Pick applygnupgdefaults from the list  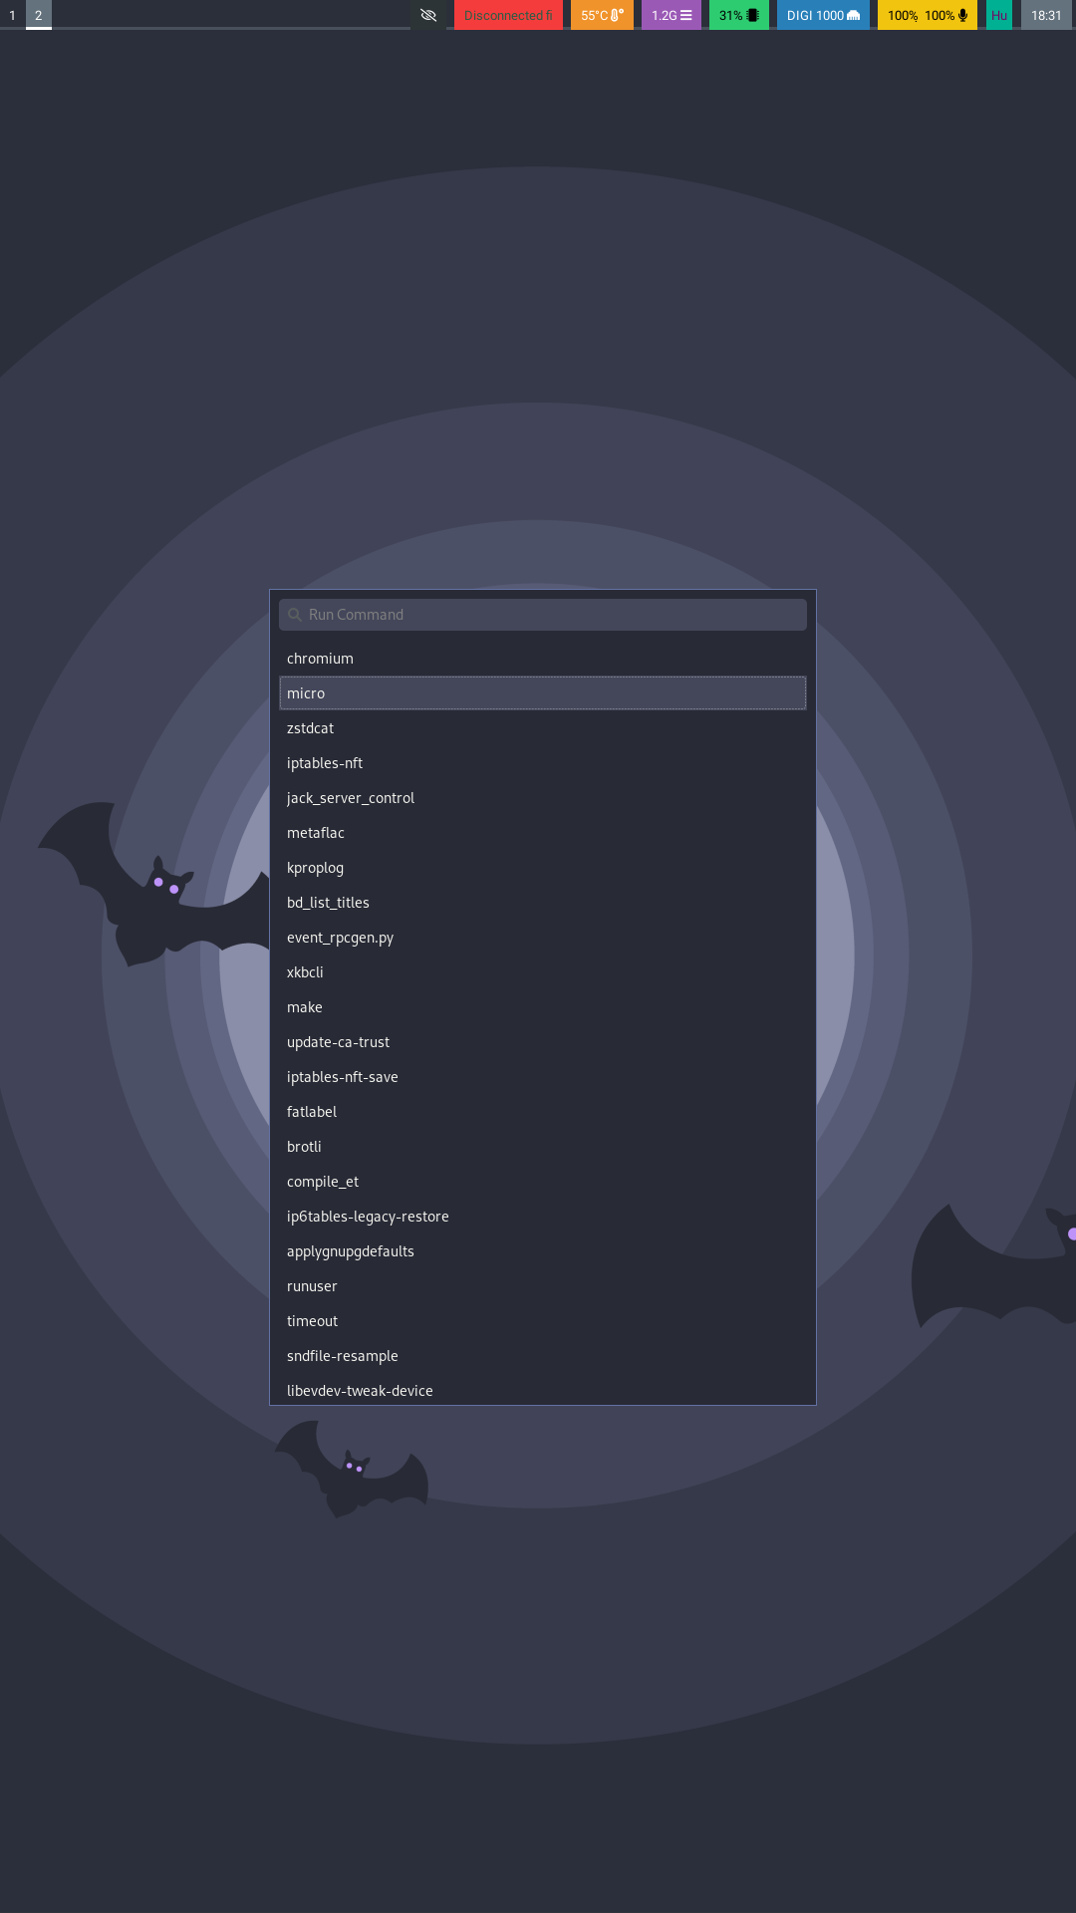(x=543, y=1251)
